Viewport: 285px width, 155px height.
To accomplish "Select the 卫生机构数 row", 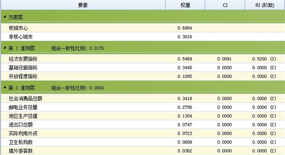I will (21, 142).
